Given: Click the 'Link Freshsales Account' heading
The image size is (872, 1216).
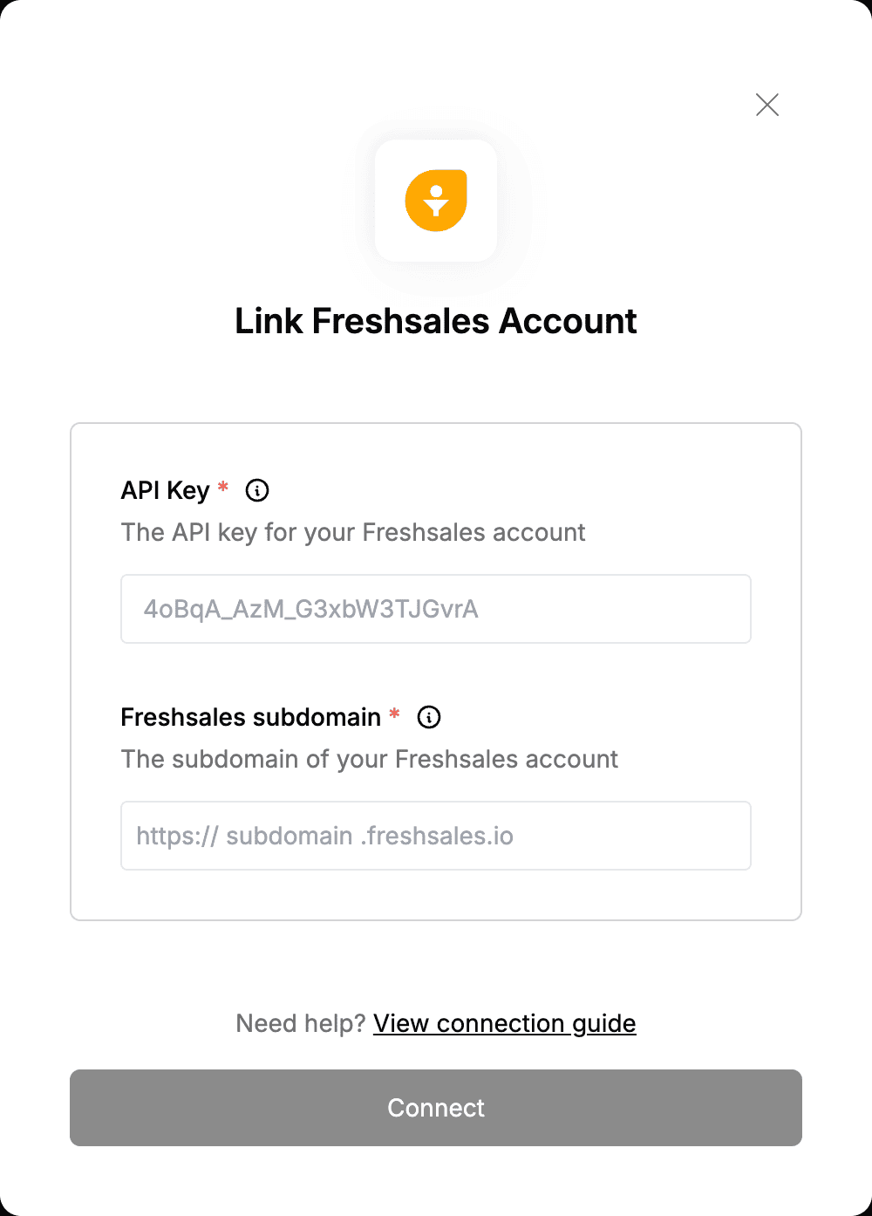Looking at the screenshot, I should point(436,321).
